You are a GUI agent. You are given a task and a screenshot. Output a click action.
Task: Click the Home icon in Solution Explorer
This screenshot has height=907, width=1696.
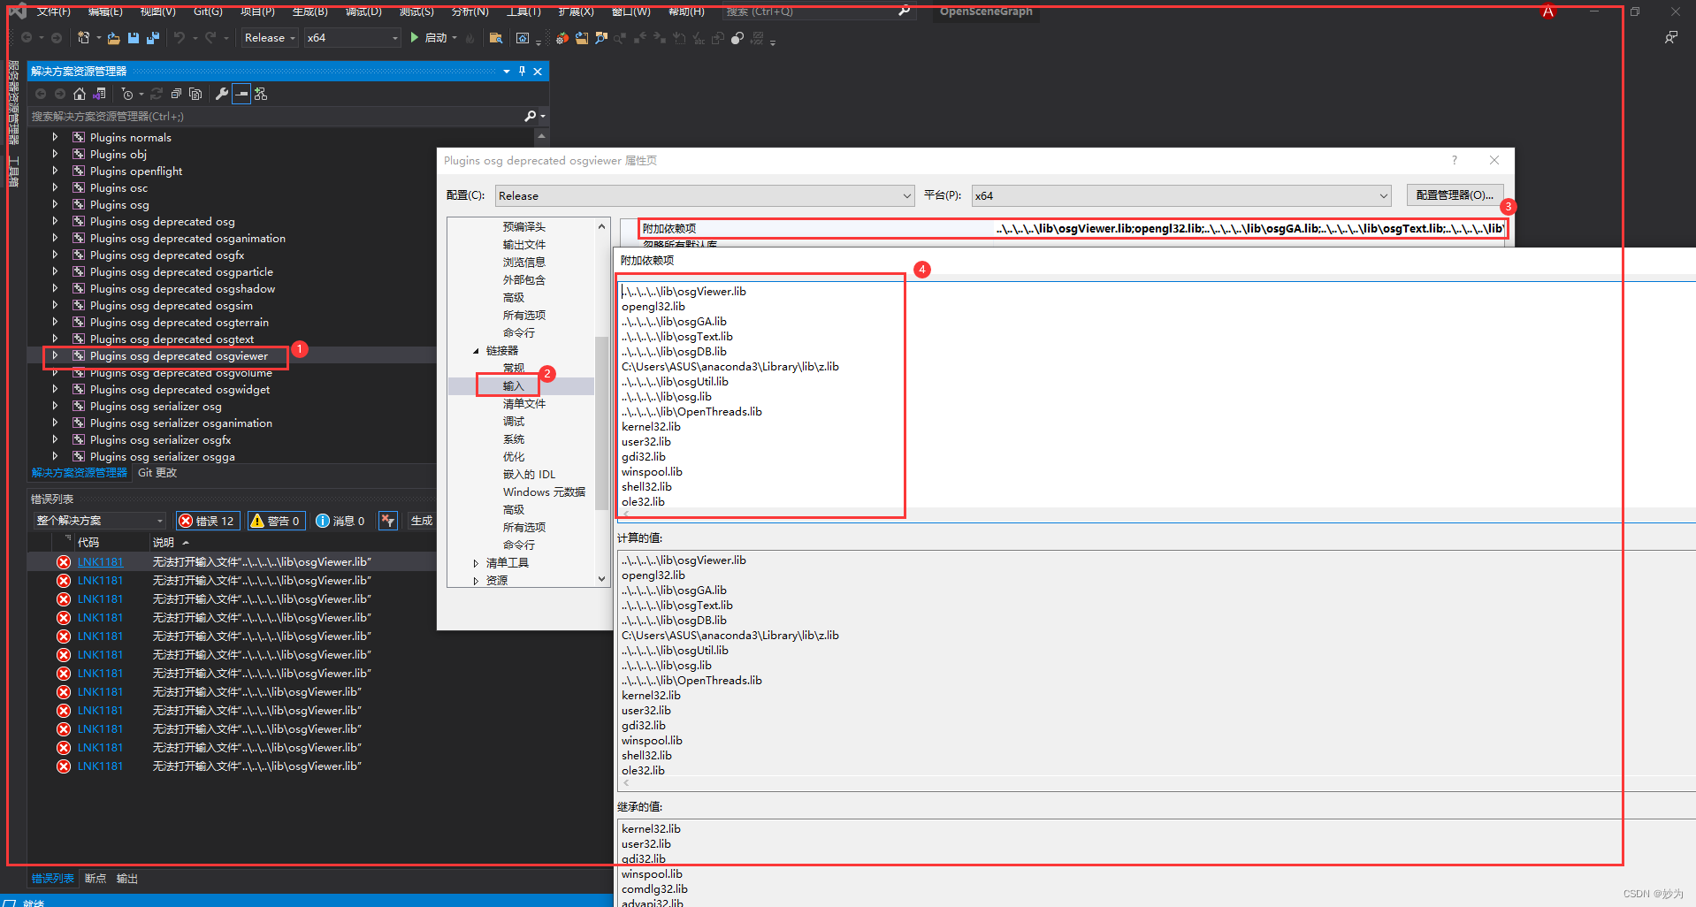pyautogui.click(x=80, y=94)
